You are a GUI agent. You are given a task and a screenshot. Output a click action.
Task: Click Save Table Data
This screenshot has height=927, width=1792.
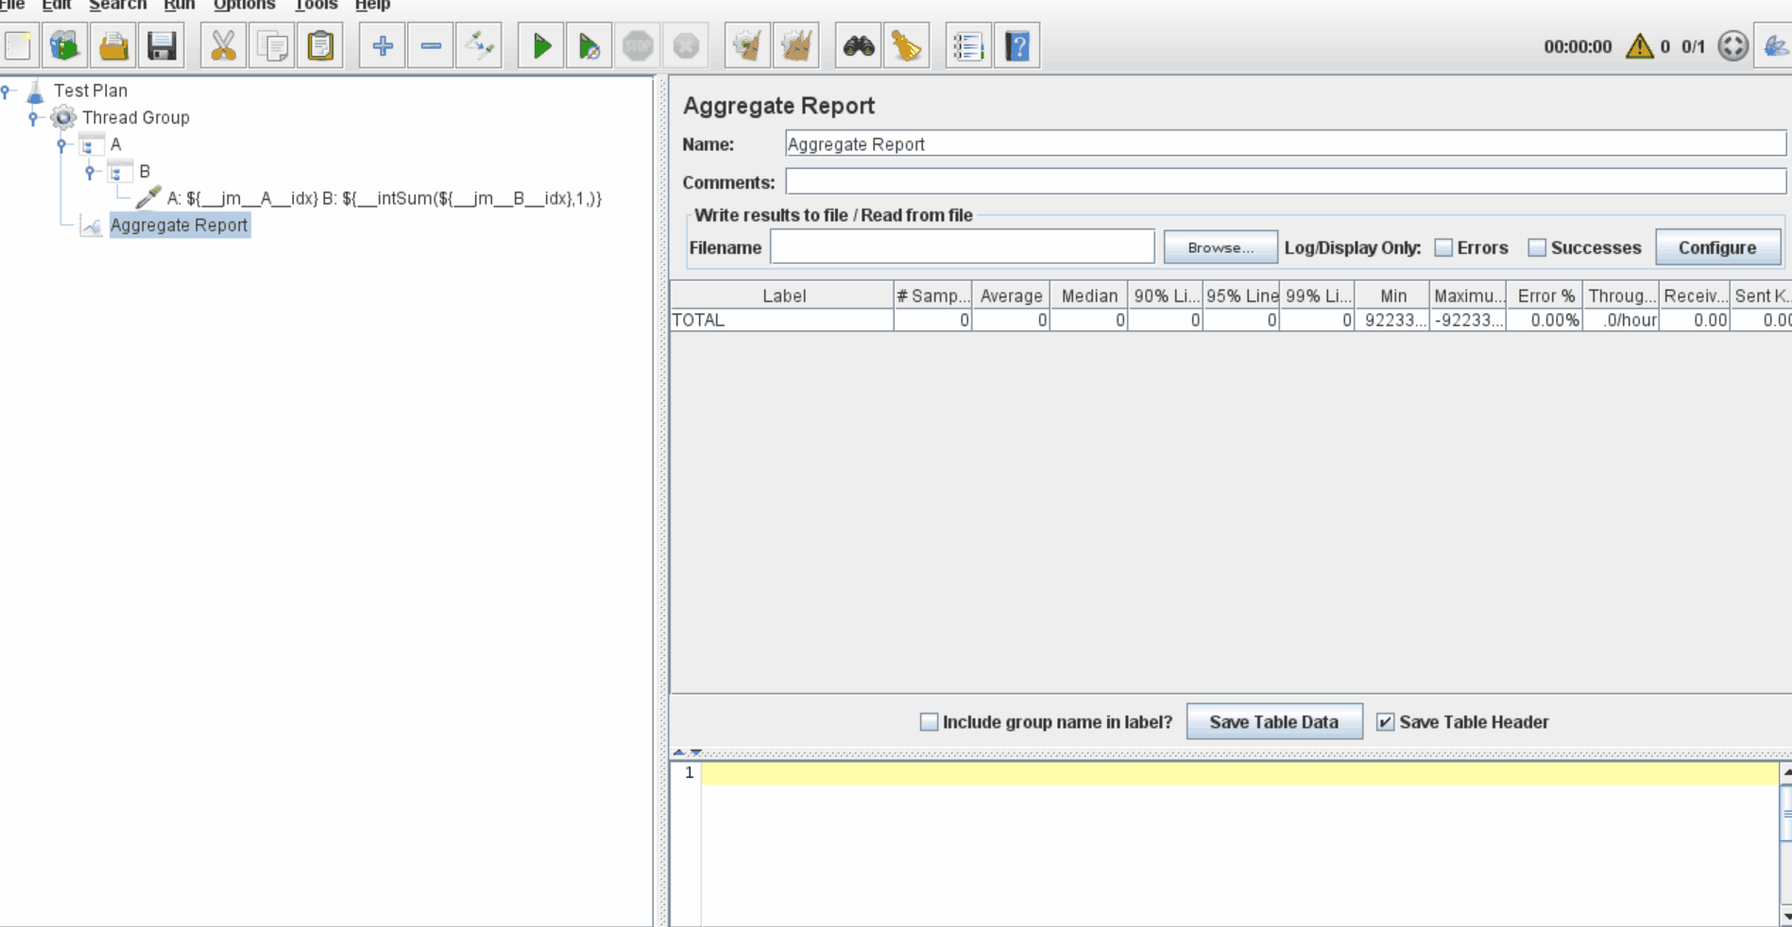[x=1274, y=721]
